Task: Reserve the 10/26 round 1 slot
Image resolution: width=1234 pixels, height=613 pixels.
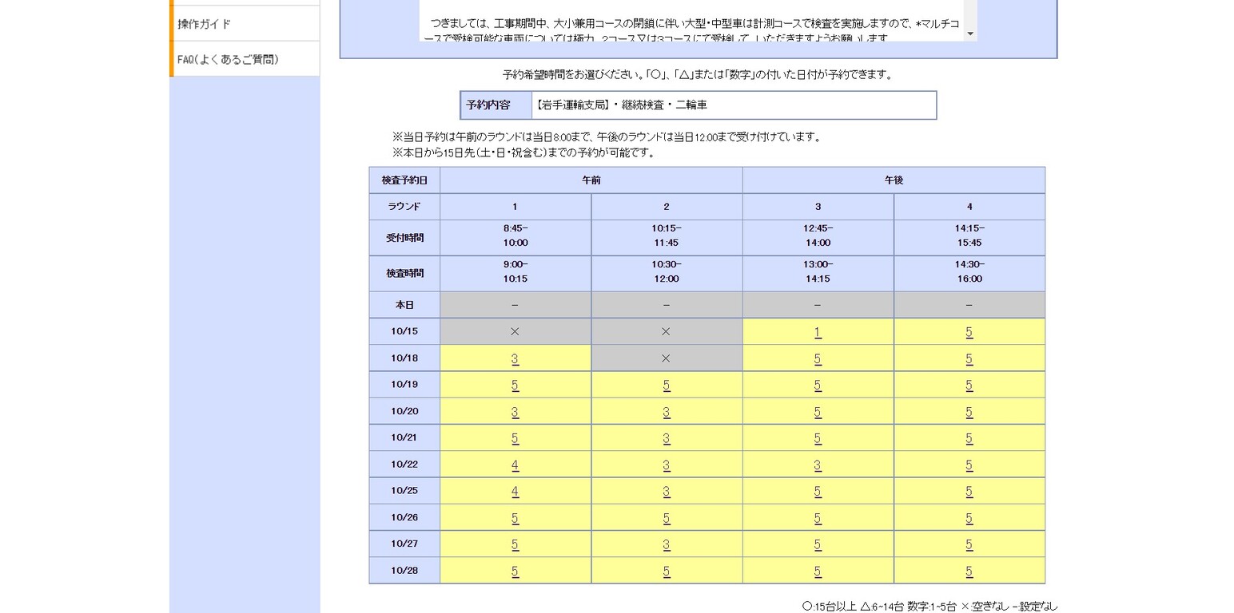Action: click(515, 518)
